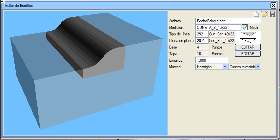Click the Tipo de línea preview shape

point(248,34)
